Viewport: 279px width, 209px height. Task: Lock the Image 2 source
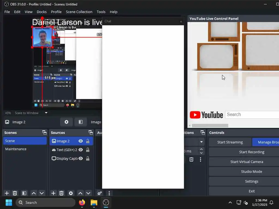click(88, 141)
